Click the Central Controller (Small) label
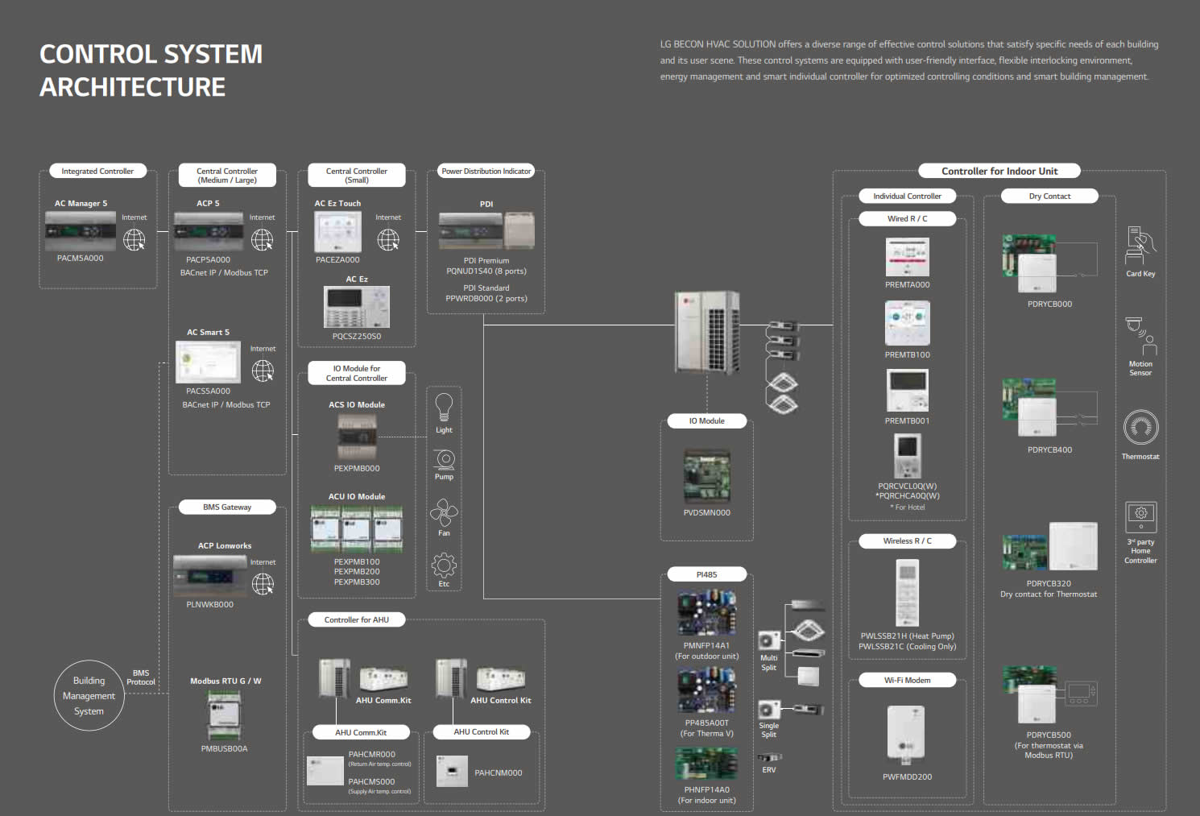 point(357,176)
